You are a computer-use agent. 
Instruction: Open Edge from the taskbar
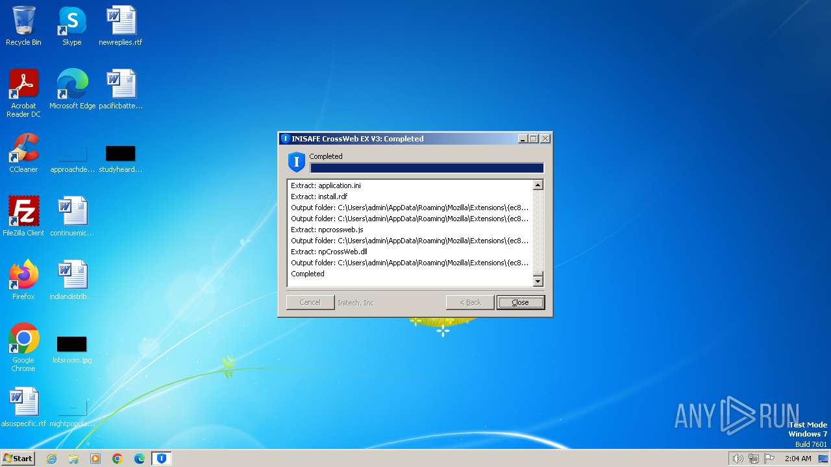pyautogui.click(x=140, y=459)
